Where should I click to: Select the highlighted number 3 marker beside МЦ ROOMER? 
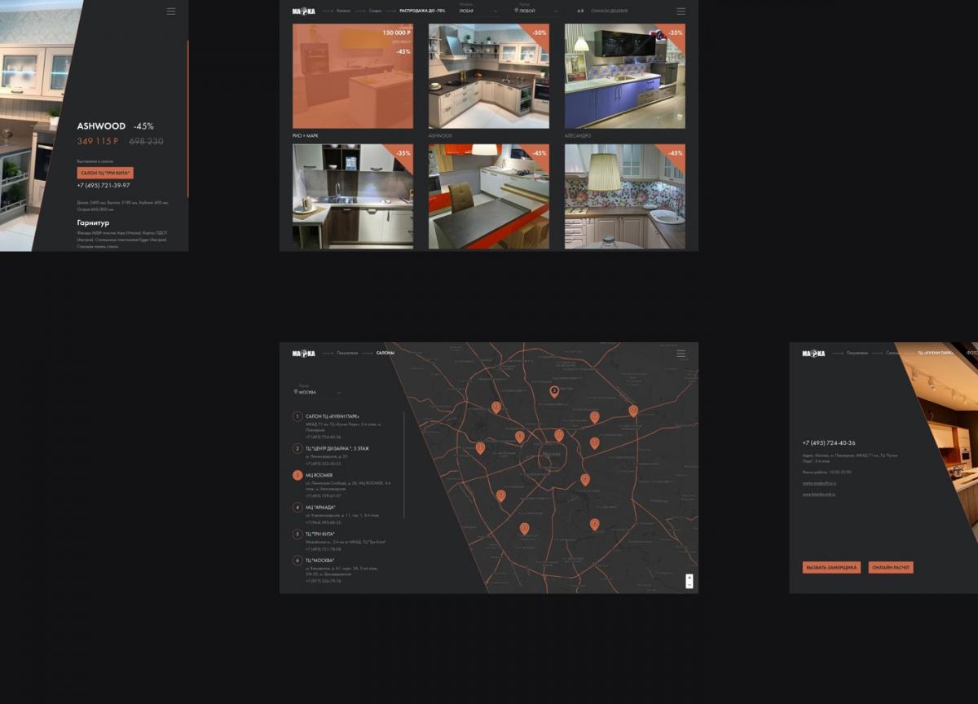point(297,475)
